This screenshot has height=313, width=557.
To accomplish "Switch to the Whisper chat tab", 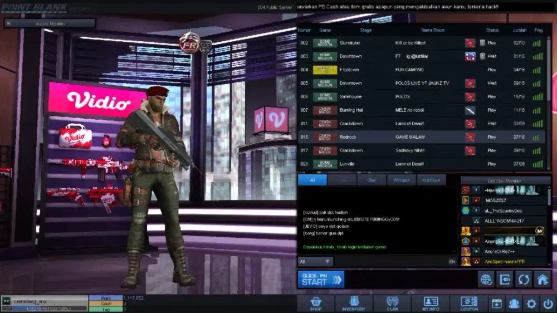I will (402, 180).
